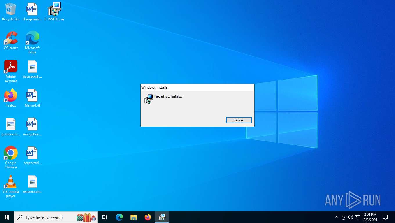Open File Explorer from the taskbar

pyautogui.click(x=134, y=217)
